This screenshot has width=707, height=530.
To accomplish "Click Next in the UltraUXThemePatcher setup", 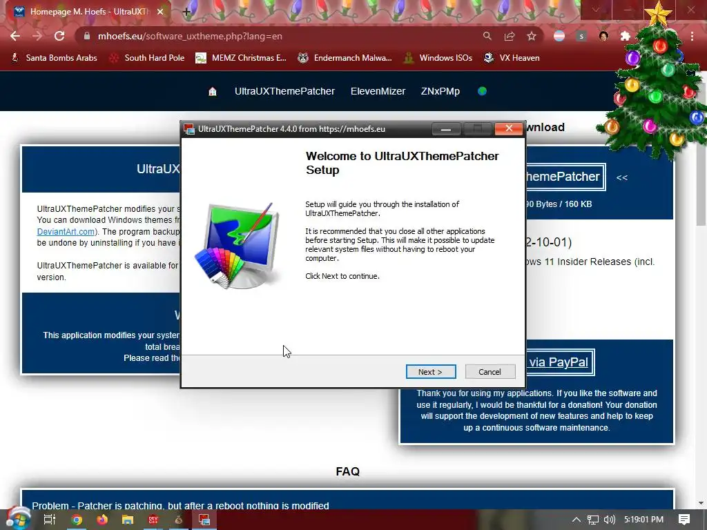I will tap(431, 372).
